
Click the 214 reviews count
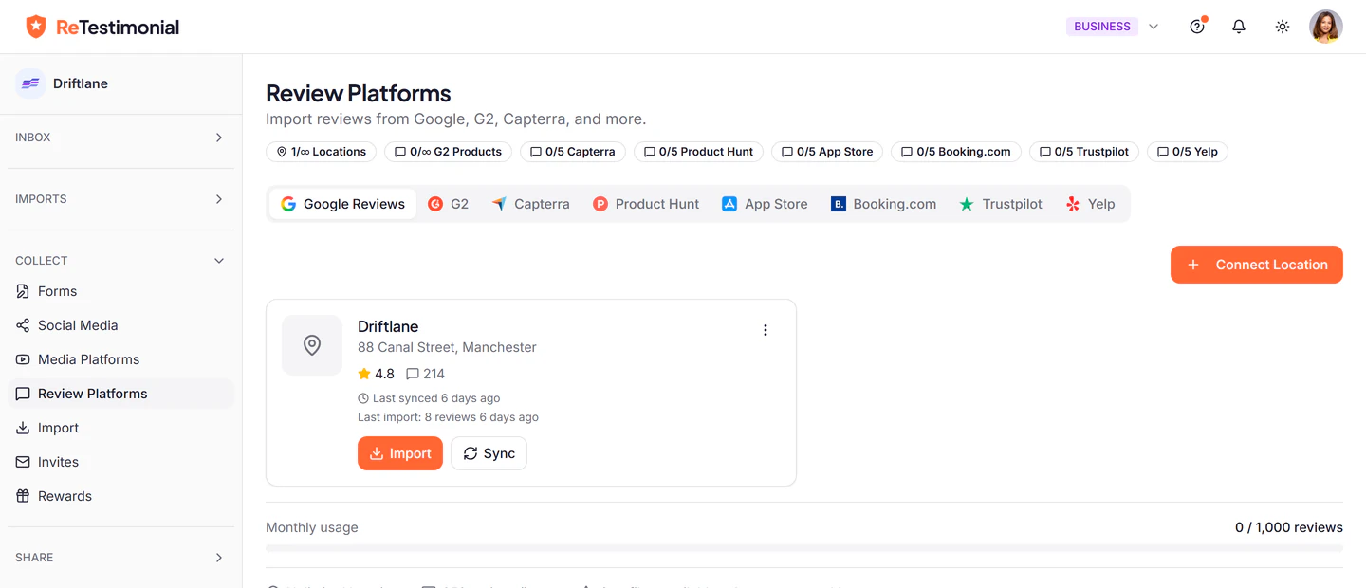point(425,374)
